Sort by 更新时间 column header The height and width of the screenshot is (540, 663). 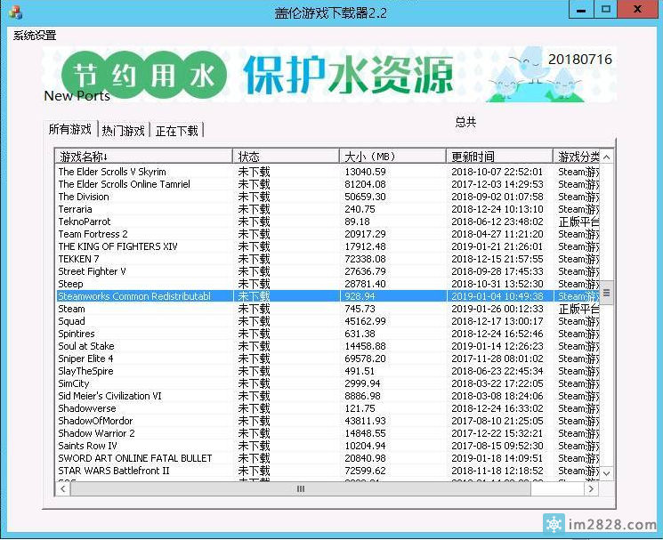[x=499, y=157]
